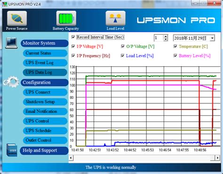Click the Power Source leaf icon
Image resolution: width=223 pixels, height=174 pixels.
tap(17, 18)
